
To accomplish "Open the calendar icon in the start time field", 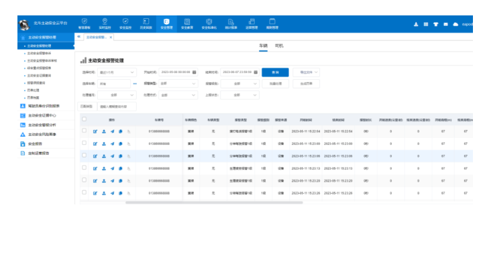I will [194, 72].
